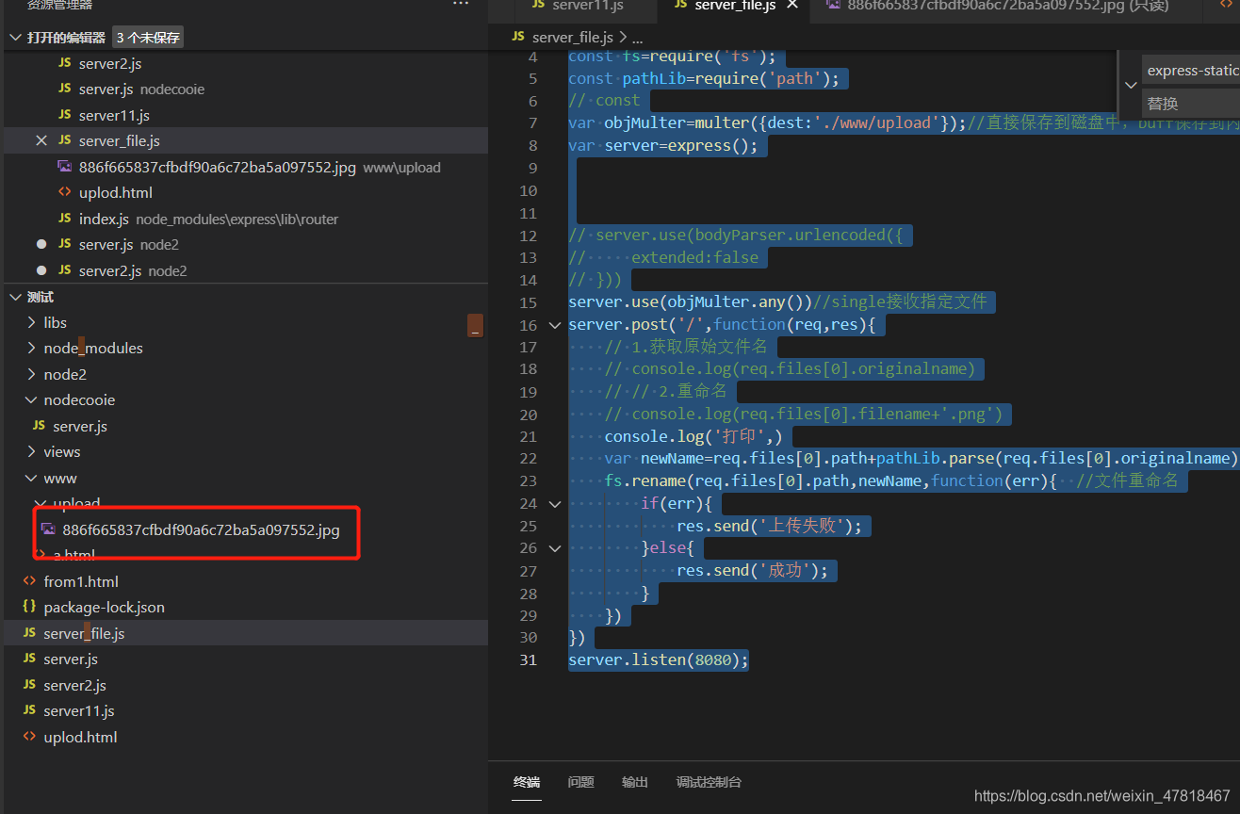
Task: Click unsaved dot beside server2.js node2
Action: tap(41, 270)
